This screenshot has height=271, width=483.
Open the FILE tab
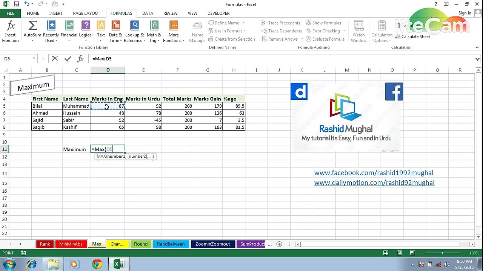[10, 13]
